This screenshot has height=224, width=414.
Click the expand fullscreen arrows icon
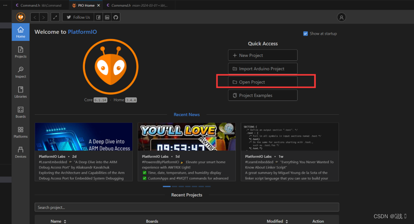tap(55, 17)
